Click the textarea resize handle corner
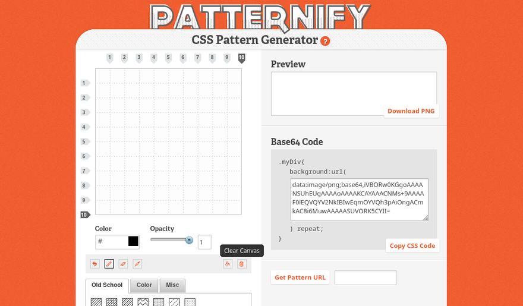Screen dimensions: 523x306 point(426,217)
